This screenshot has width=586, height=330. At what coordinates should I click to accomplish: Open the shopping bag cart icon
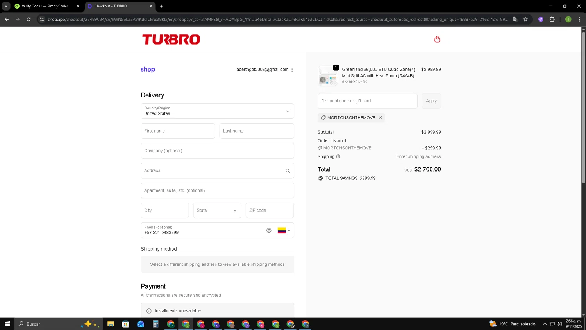tap(437, 39)
